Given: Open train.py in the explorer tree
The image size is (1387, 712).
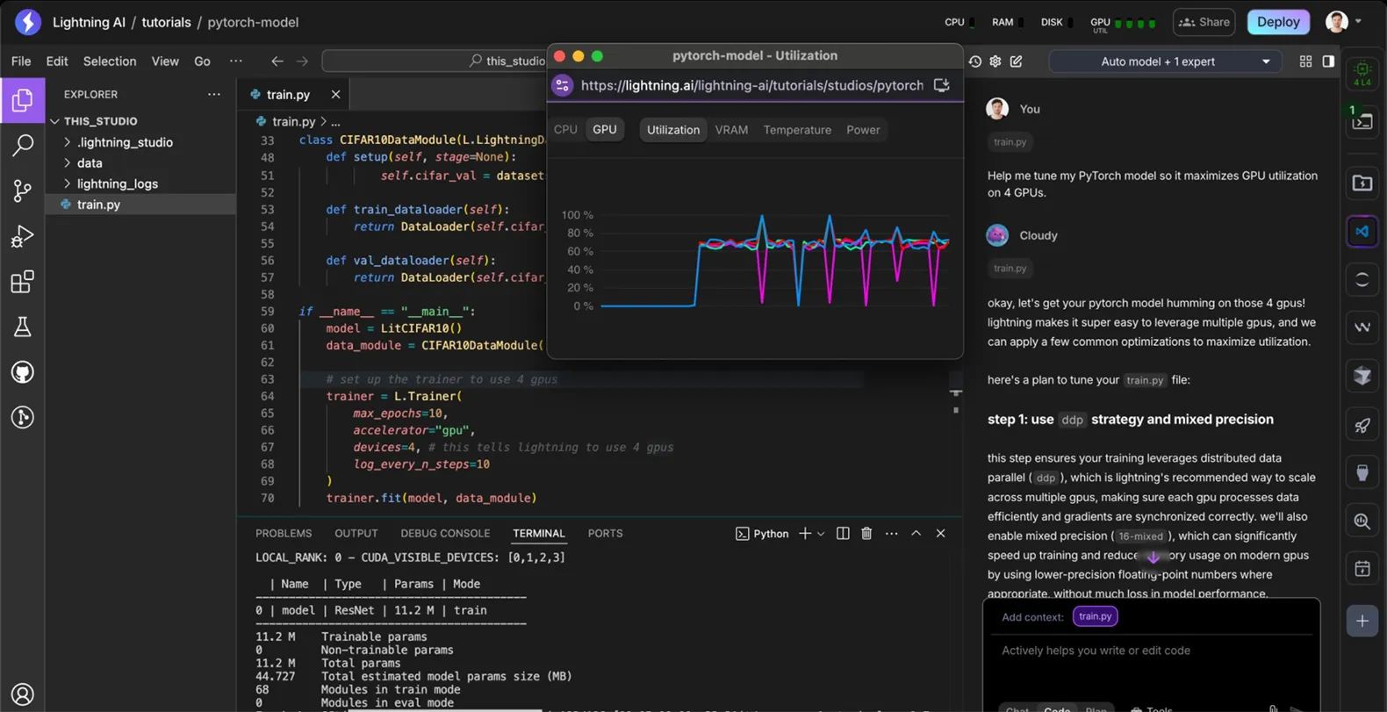Looking at the screenshot, I should pos(140,205).
